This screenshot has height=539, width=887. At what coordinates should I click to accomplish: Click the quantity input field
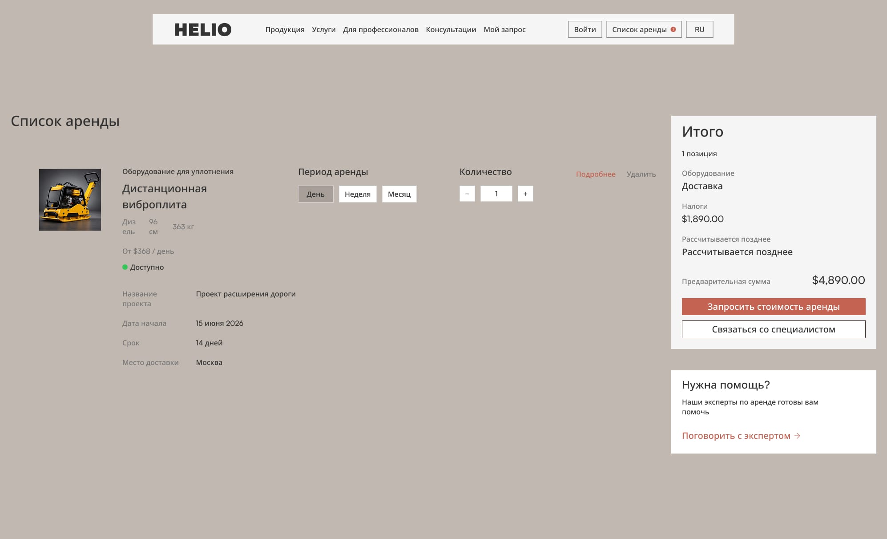(496, 194)
